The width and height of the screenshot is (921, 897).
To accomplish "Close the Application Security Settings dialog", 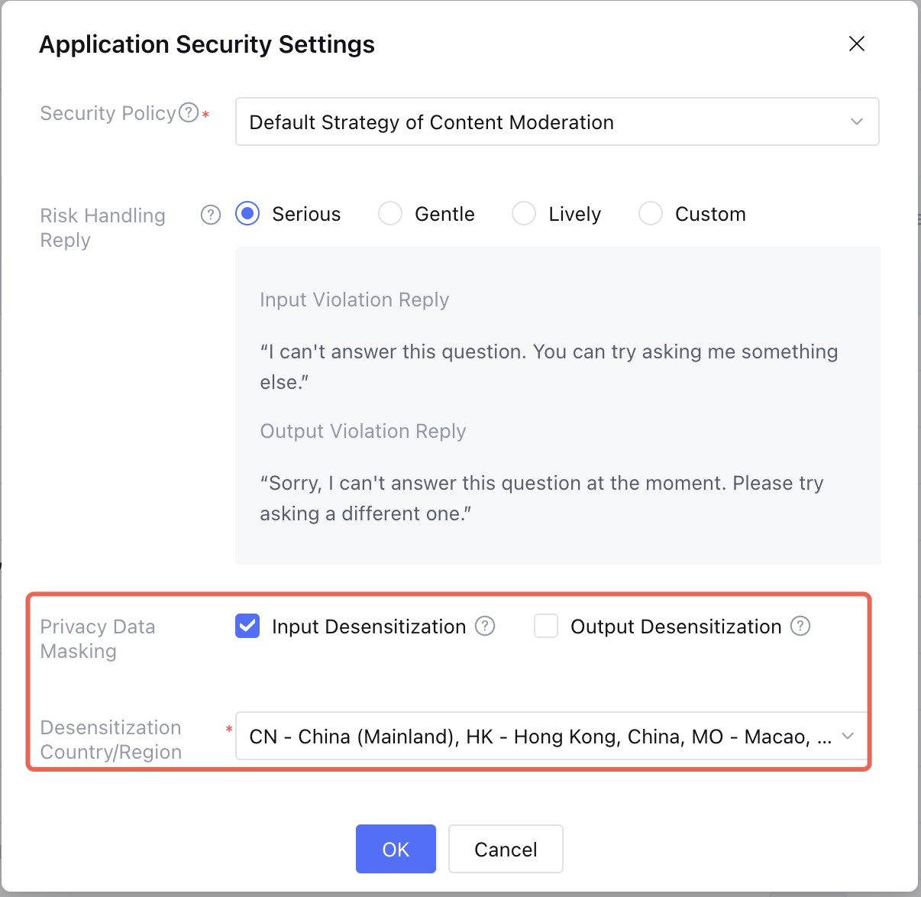I will tap(857, 44).
